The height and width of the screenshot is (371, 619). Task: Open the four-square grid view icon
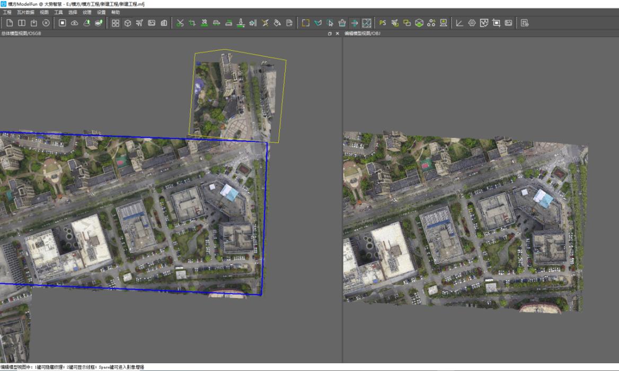[x=116, y=23]
